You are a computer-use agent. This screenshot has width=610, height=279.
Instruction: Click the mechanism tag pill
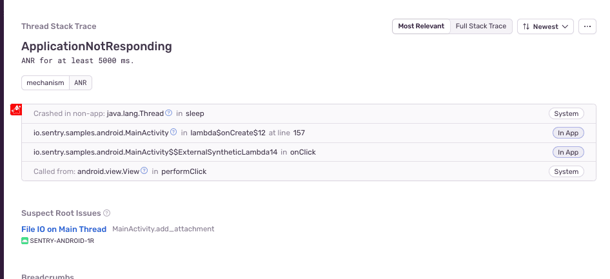pyautogui.click(x=45, y=83)
